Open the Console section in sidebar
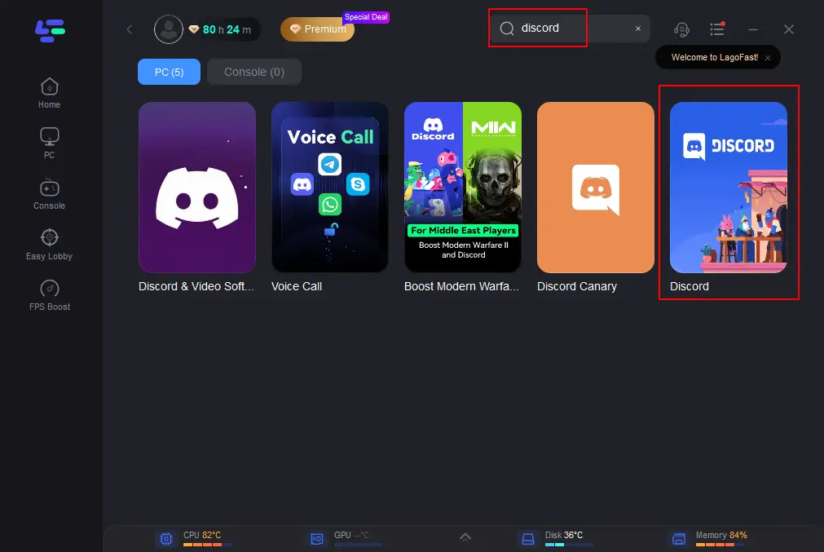824x552 pixels. click(49, 193)
